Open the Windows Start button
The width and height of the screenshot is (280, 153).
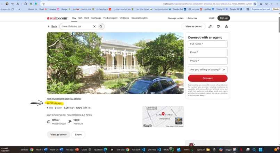click(260, 150)
